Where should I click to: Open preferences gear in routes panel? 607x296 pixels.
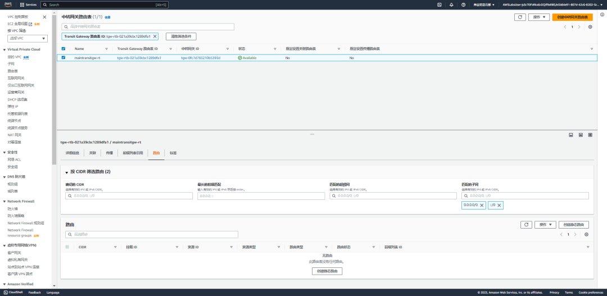(586, 234)
